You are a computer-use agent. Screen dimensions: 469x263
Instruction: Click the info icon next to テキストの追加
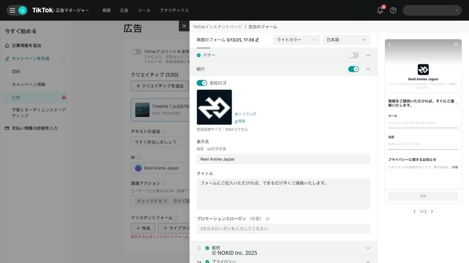coord(164,131)
